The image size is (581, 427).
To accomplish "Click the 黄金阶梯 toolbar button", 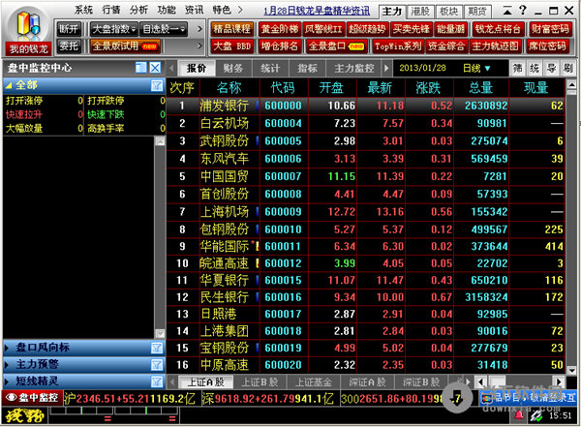I will 280,29.
